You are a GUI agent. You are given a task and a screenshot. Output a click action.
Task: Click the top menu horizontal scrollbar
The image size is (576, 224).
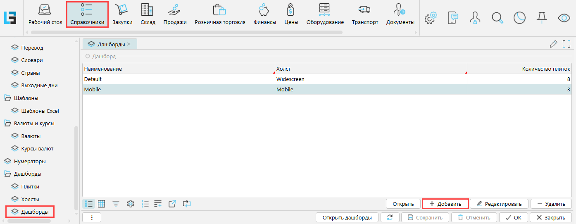coord(186,32)
